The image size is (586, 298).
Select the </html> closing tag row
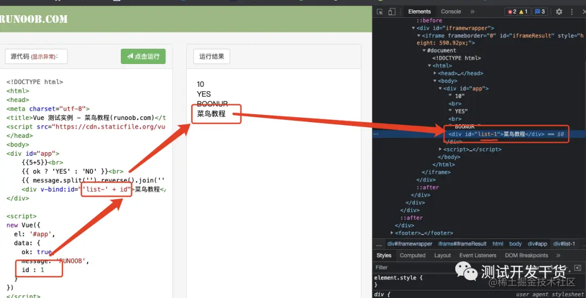(x=444, y=164)
